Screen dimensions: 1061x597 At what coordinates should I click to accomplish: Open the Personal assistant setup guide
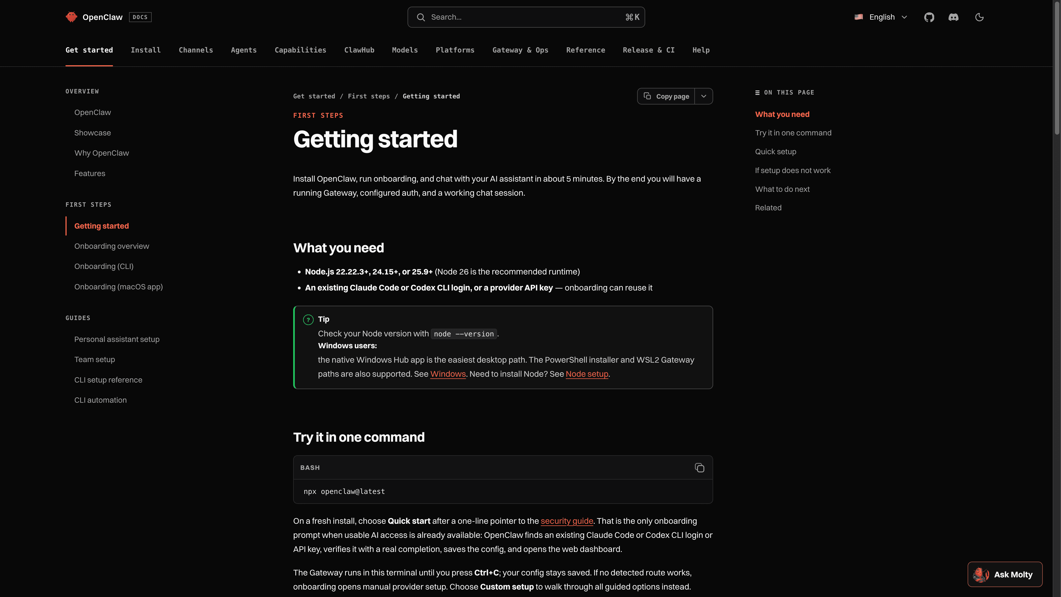coord(117,339)
